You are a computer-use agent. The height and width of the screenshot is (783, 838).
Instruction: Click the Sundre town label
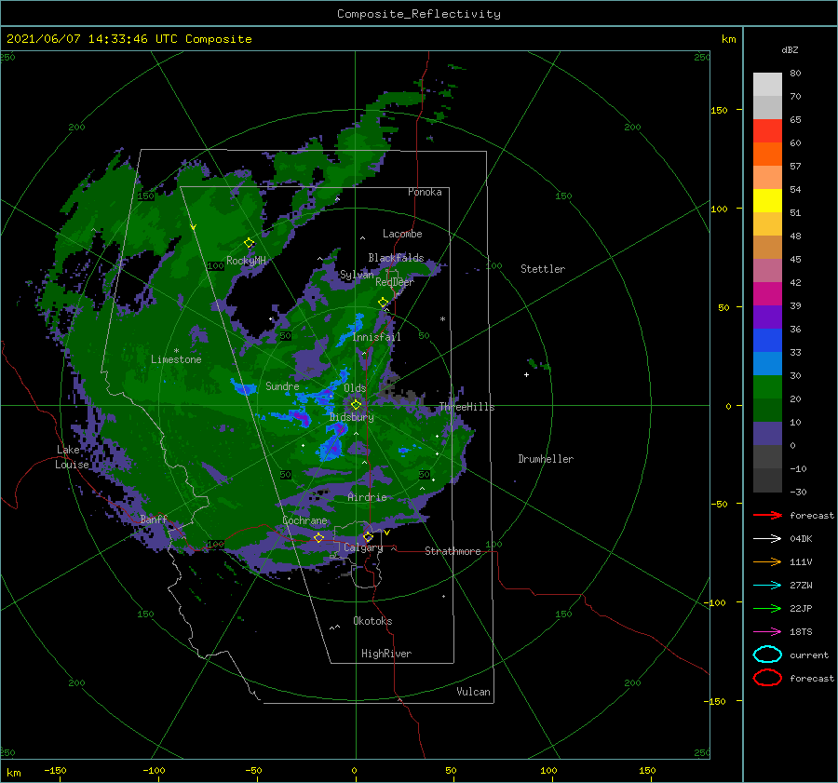click(282, 385)
